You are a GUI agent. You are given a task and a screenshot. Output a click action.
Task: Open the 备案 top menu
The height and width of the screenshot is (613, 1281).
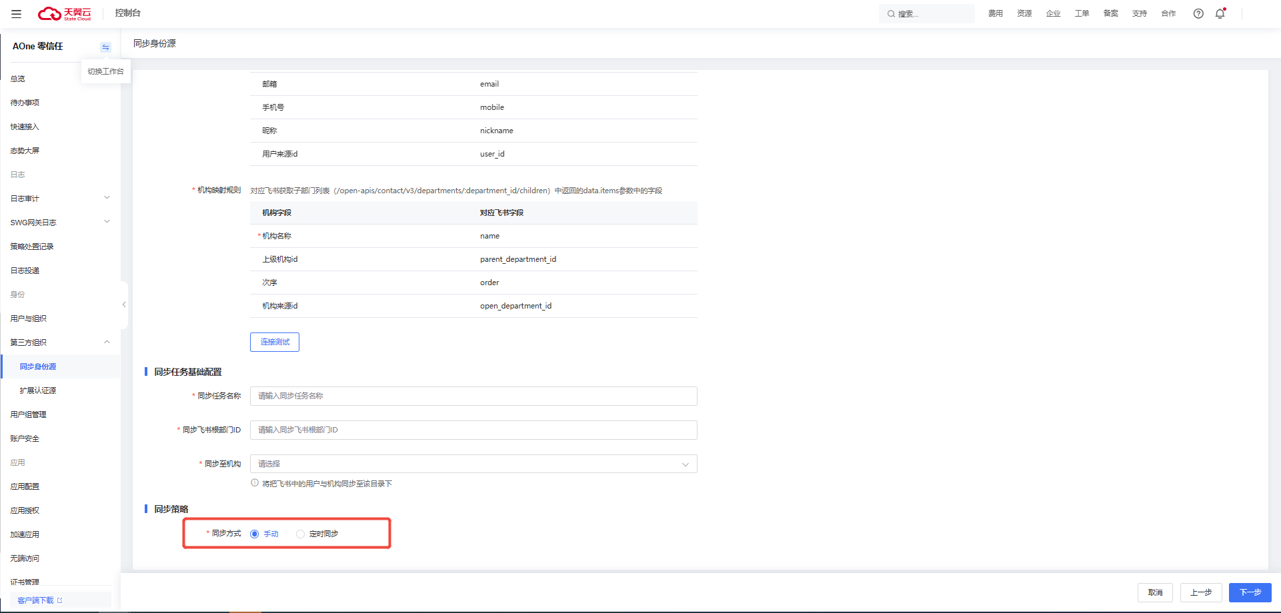pos(1110,13)
